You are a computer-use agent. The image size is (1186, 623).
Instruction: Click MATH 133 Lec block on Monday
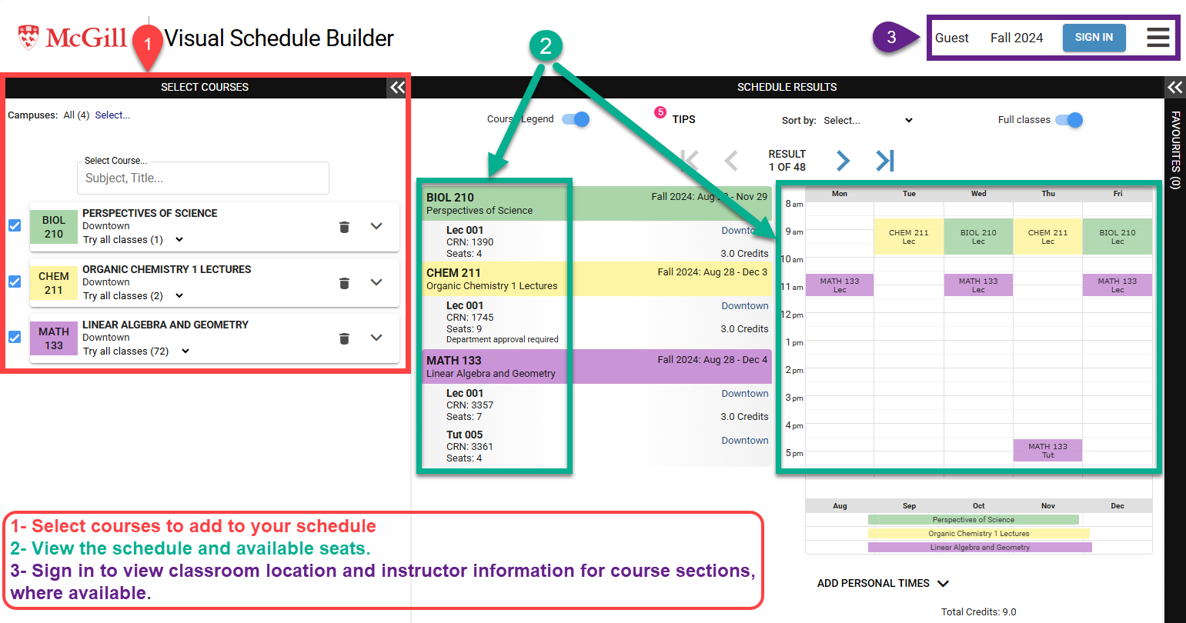[840, 285]
